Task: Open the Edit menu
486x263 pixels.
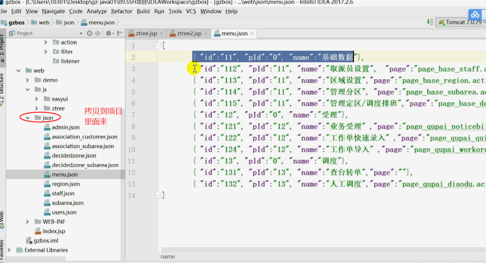Action: (16, 11)
